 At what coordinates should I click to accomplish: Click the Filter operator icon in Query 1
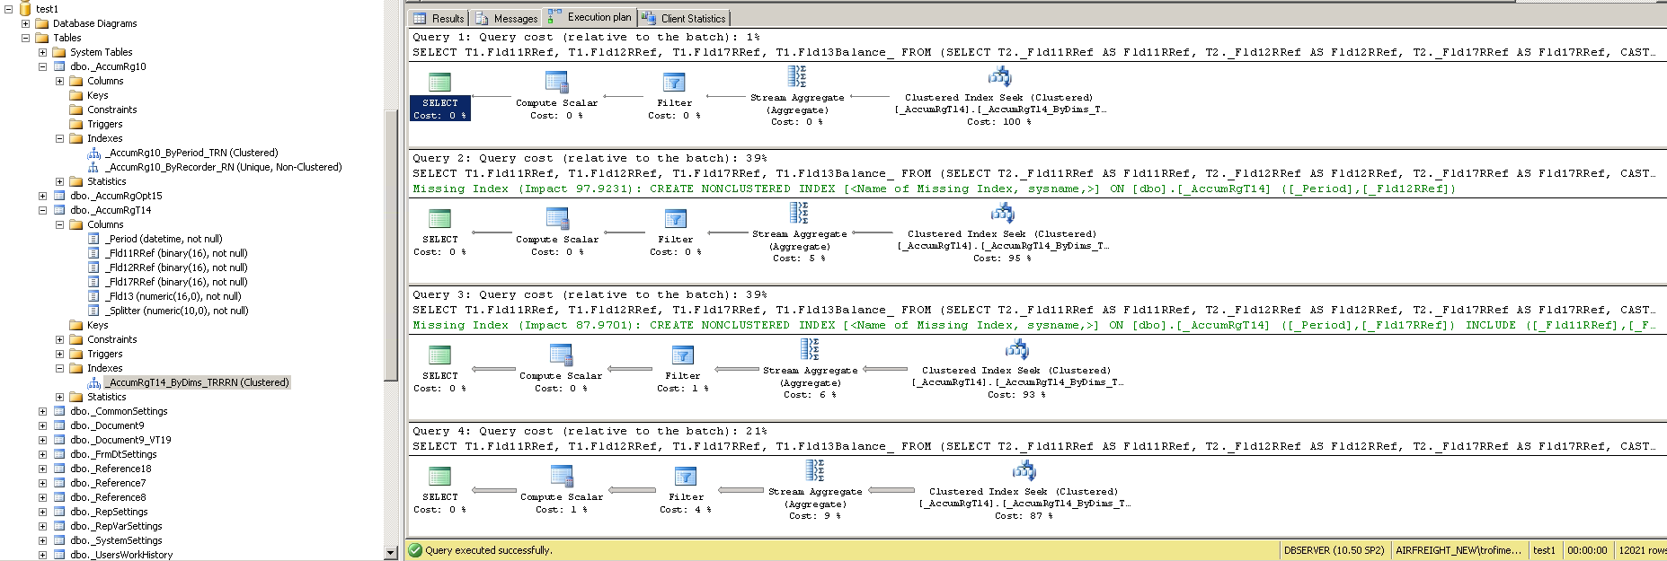point(674,83)
